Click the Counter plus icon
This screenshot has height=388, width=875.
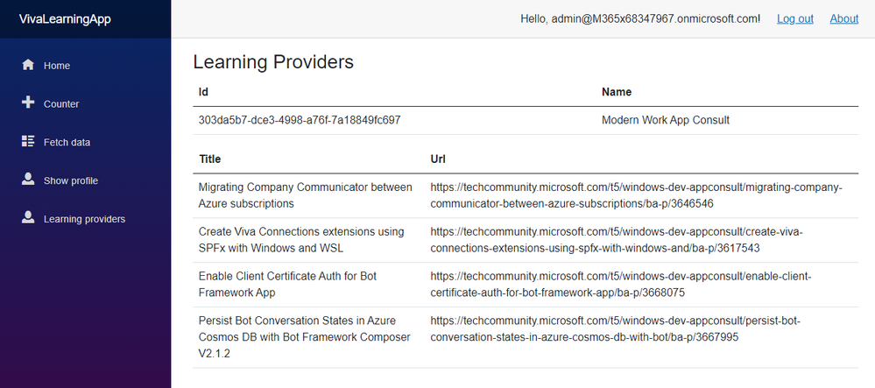pyautogui.click(x=28, y=103)
